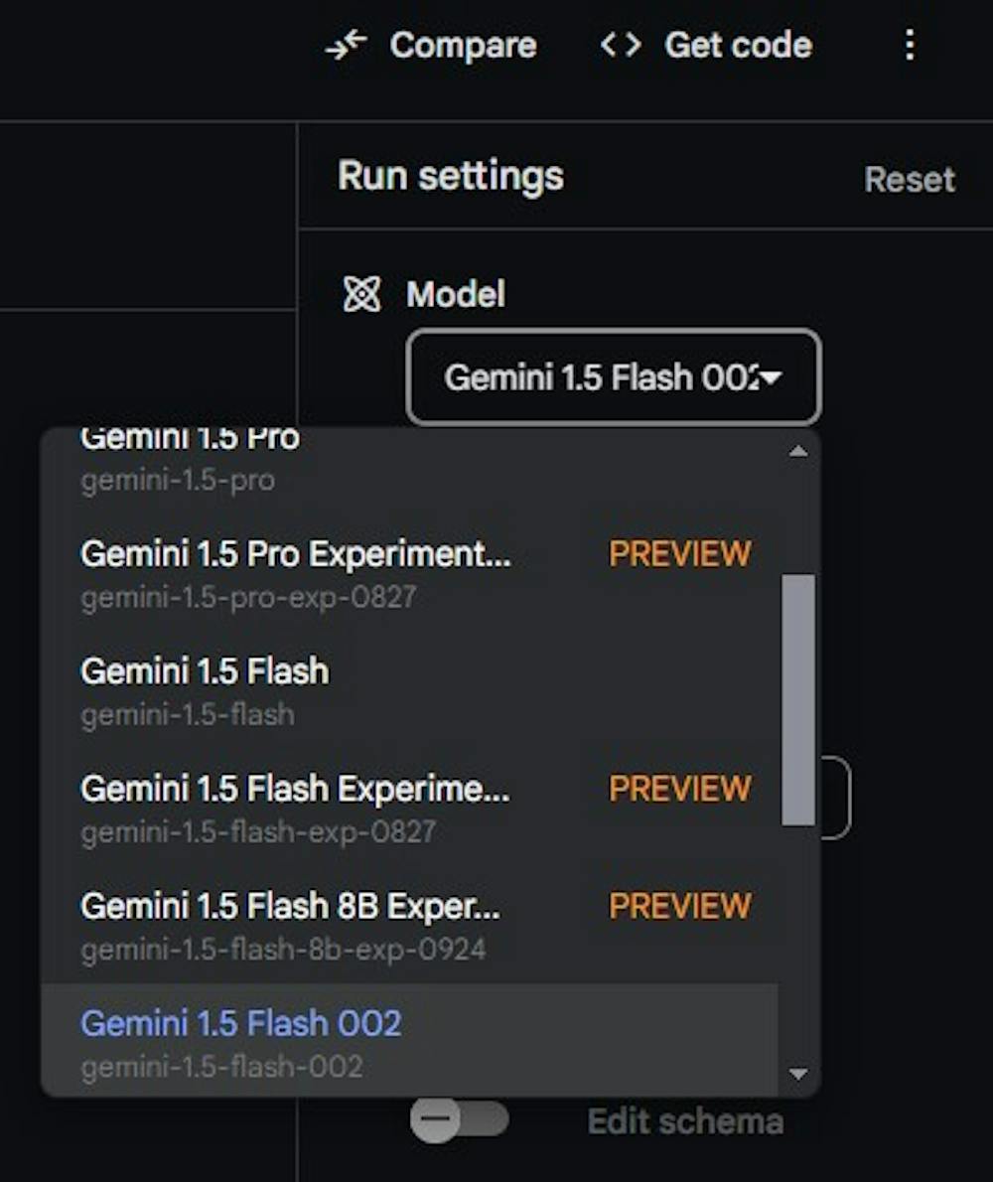Open the three-dot more options menu
Screen dimensions: 993x1182
click(x=910, y=45)
